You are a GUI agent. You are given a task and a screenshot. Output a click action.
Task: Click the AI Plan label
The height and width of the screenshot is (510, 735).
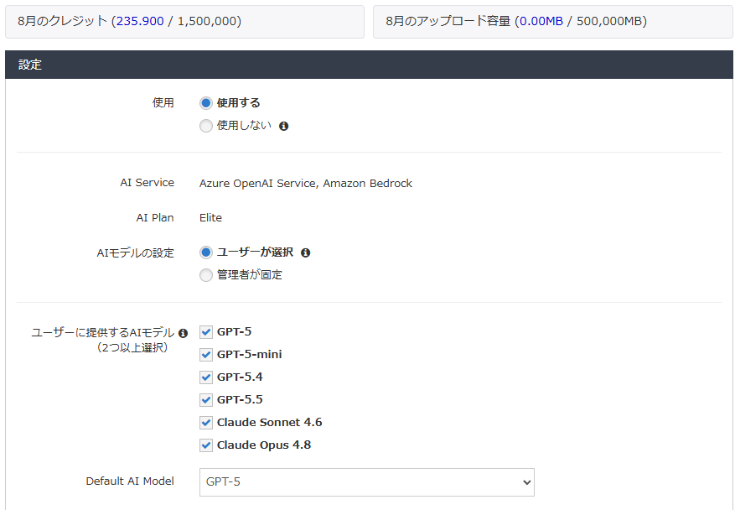pyautogui.click(x=155, y=218)
